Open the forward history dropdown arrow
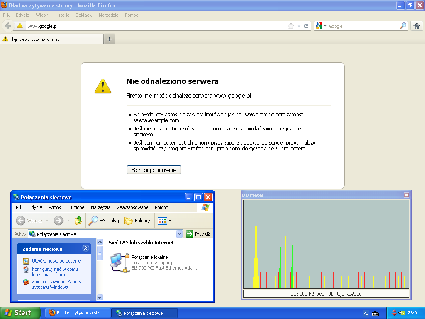The width and height of the screenshot is (425, 319). (68, 221)
